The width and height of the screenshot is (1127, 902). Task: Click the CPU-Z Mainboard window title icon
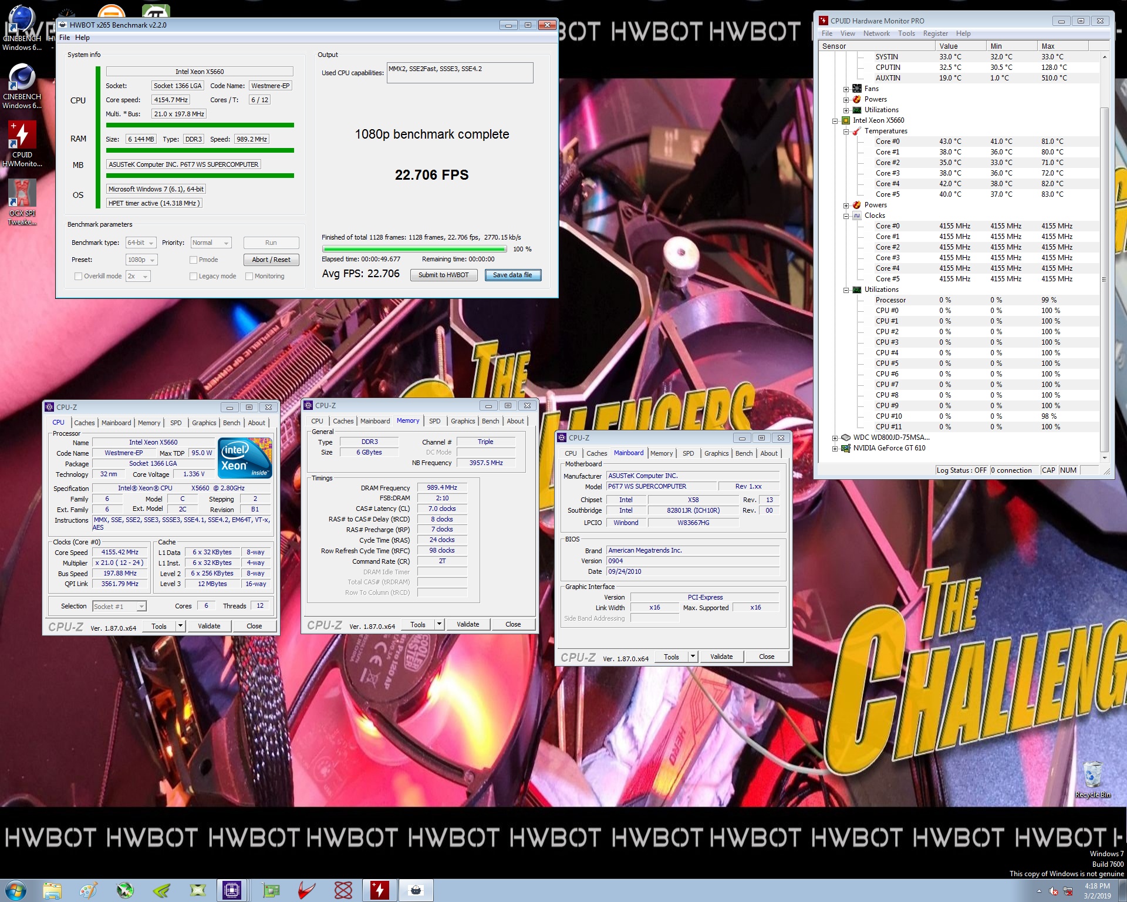pyautogui.click(x=562, y=437)
